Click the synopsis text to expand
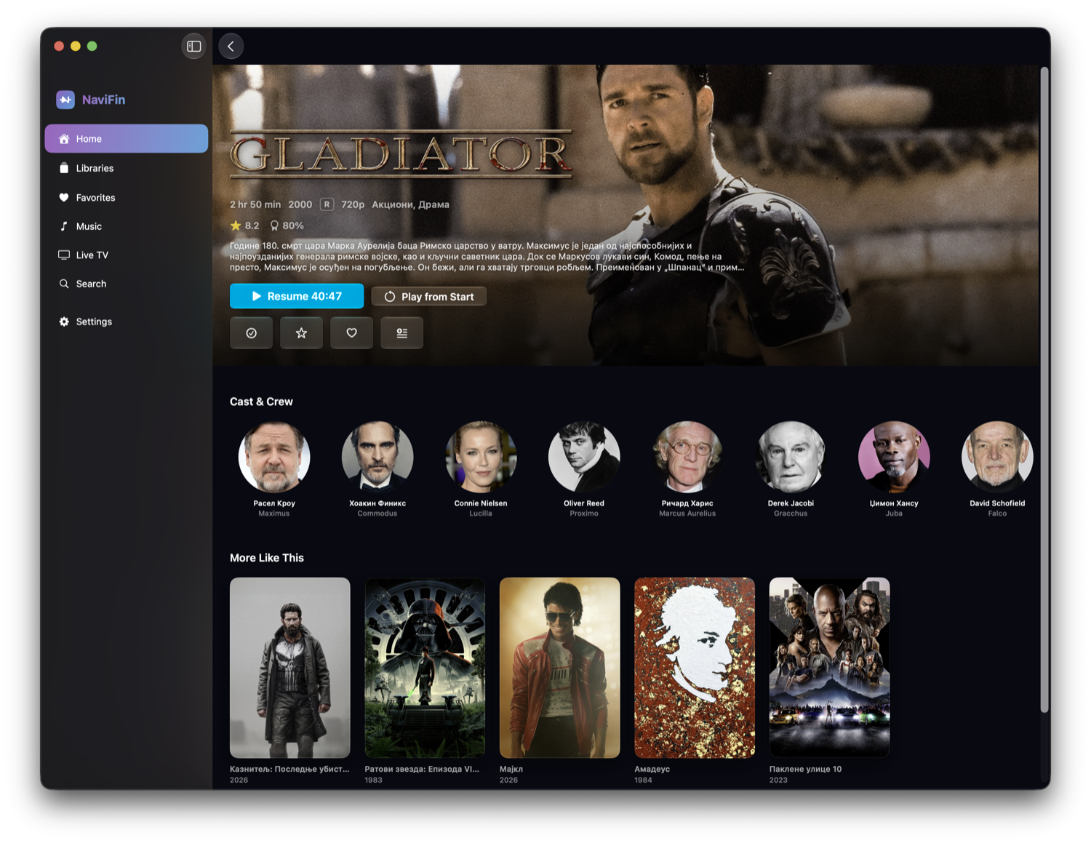Screen dimensions: 1091x843 tap(487, 256)
